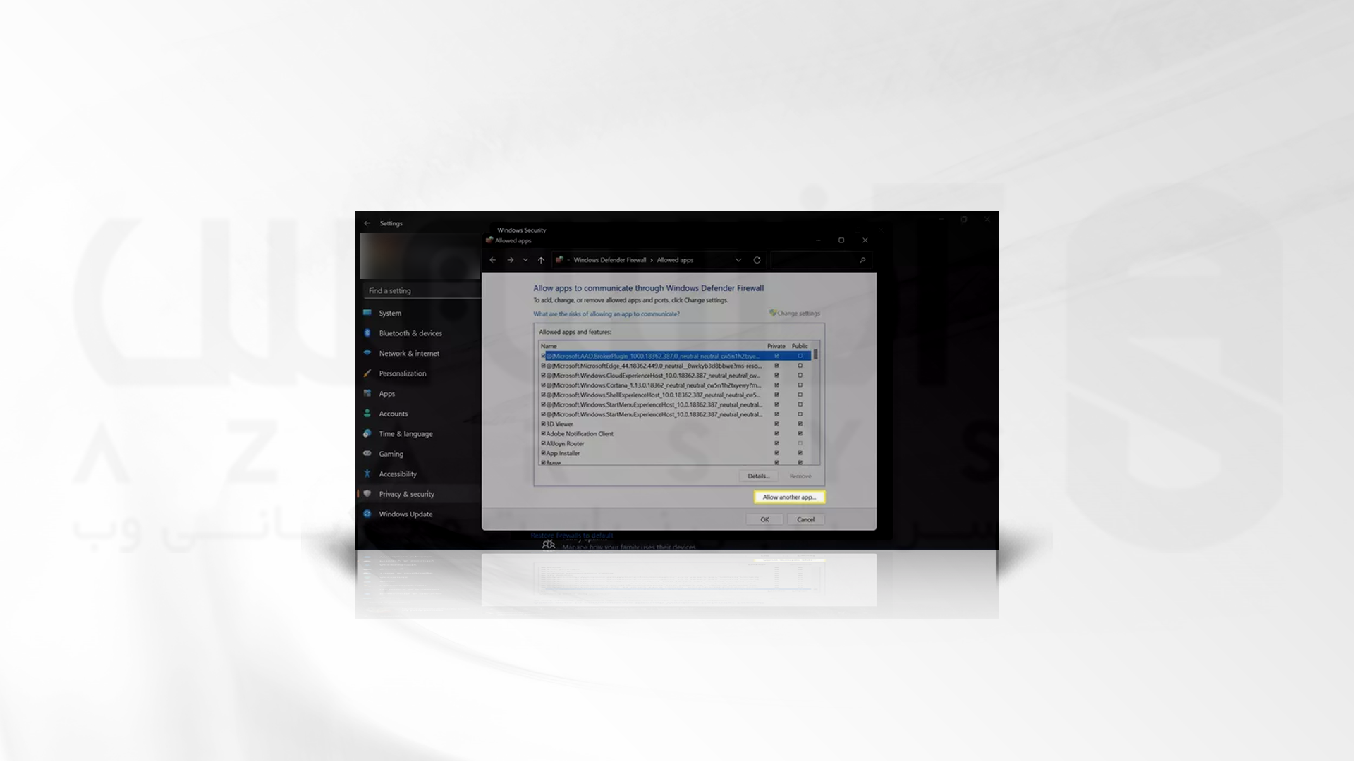Enable Public checkbox for Adobe Notification Client

pos(799,433)
